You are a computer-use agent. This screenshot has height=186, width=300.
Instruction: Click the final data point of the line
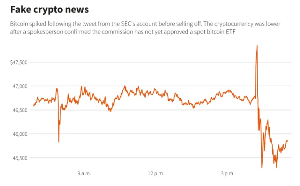pyautogui.click(x=287, y=141)
